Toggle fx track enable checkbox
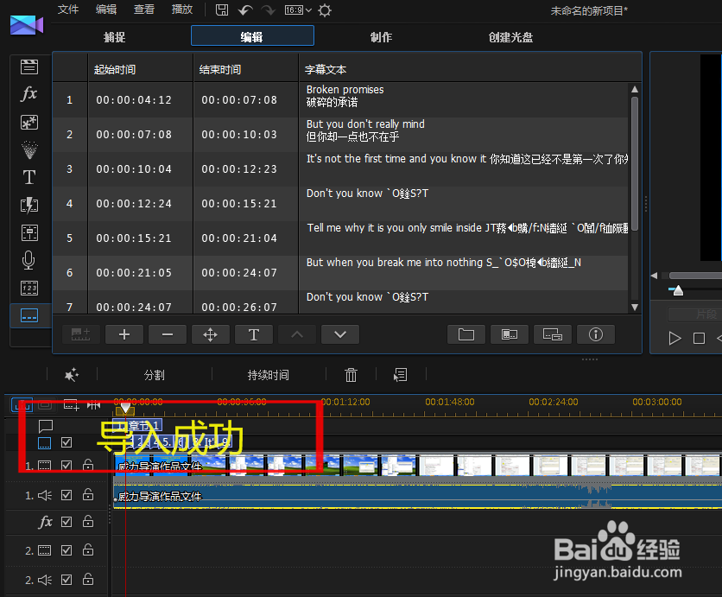Image resolution: width=722 pixels, height=597 pixels. (66, 522)
